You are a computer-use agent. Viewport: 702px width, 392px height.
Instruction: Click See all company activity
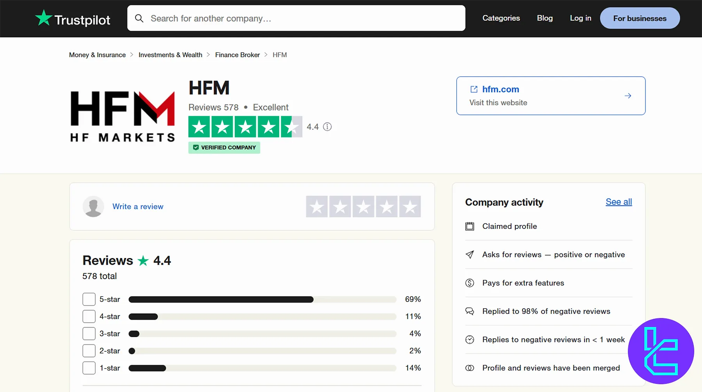(619, 202)
